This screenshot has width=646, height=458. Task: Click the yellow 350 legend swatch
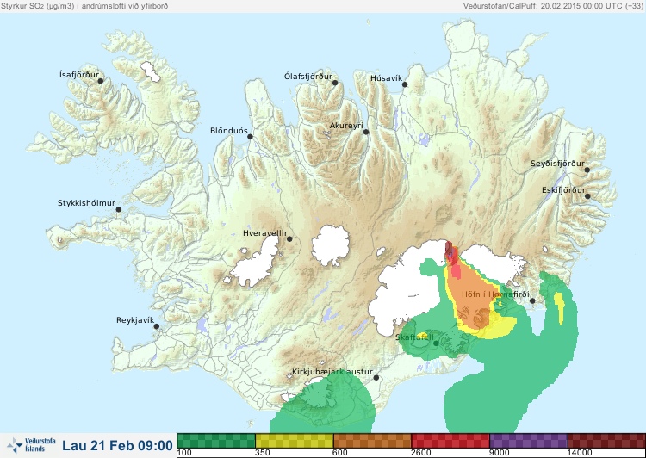(x=295, y=440)
